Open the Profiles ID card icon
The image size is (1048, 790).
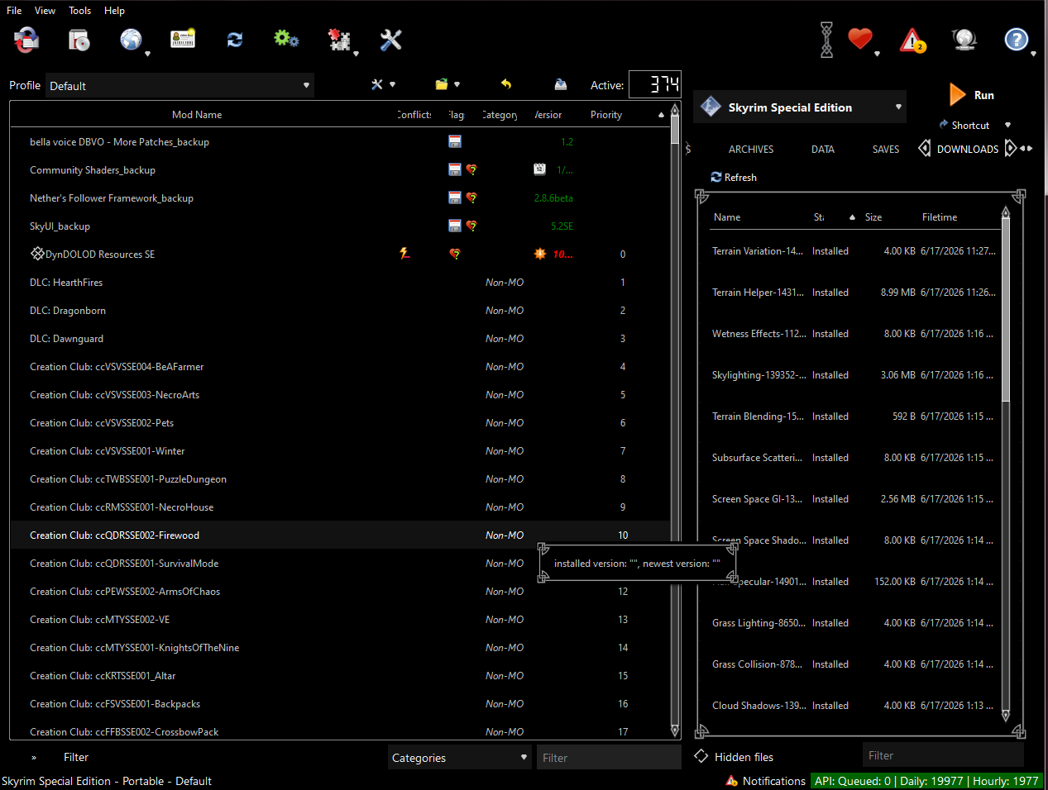pos(183,39)
